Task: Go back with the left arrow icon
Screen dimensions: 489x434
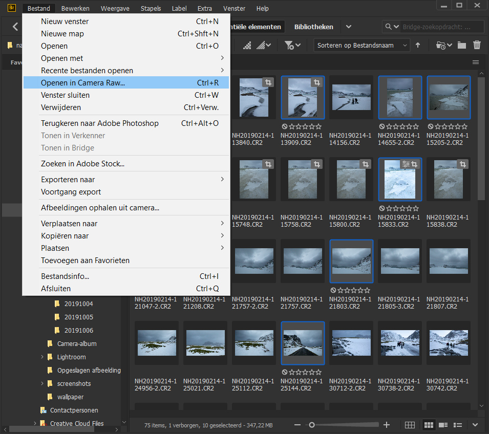Action: point(15,27)
